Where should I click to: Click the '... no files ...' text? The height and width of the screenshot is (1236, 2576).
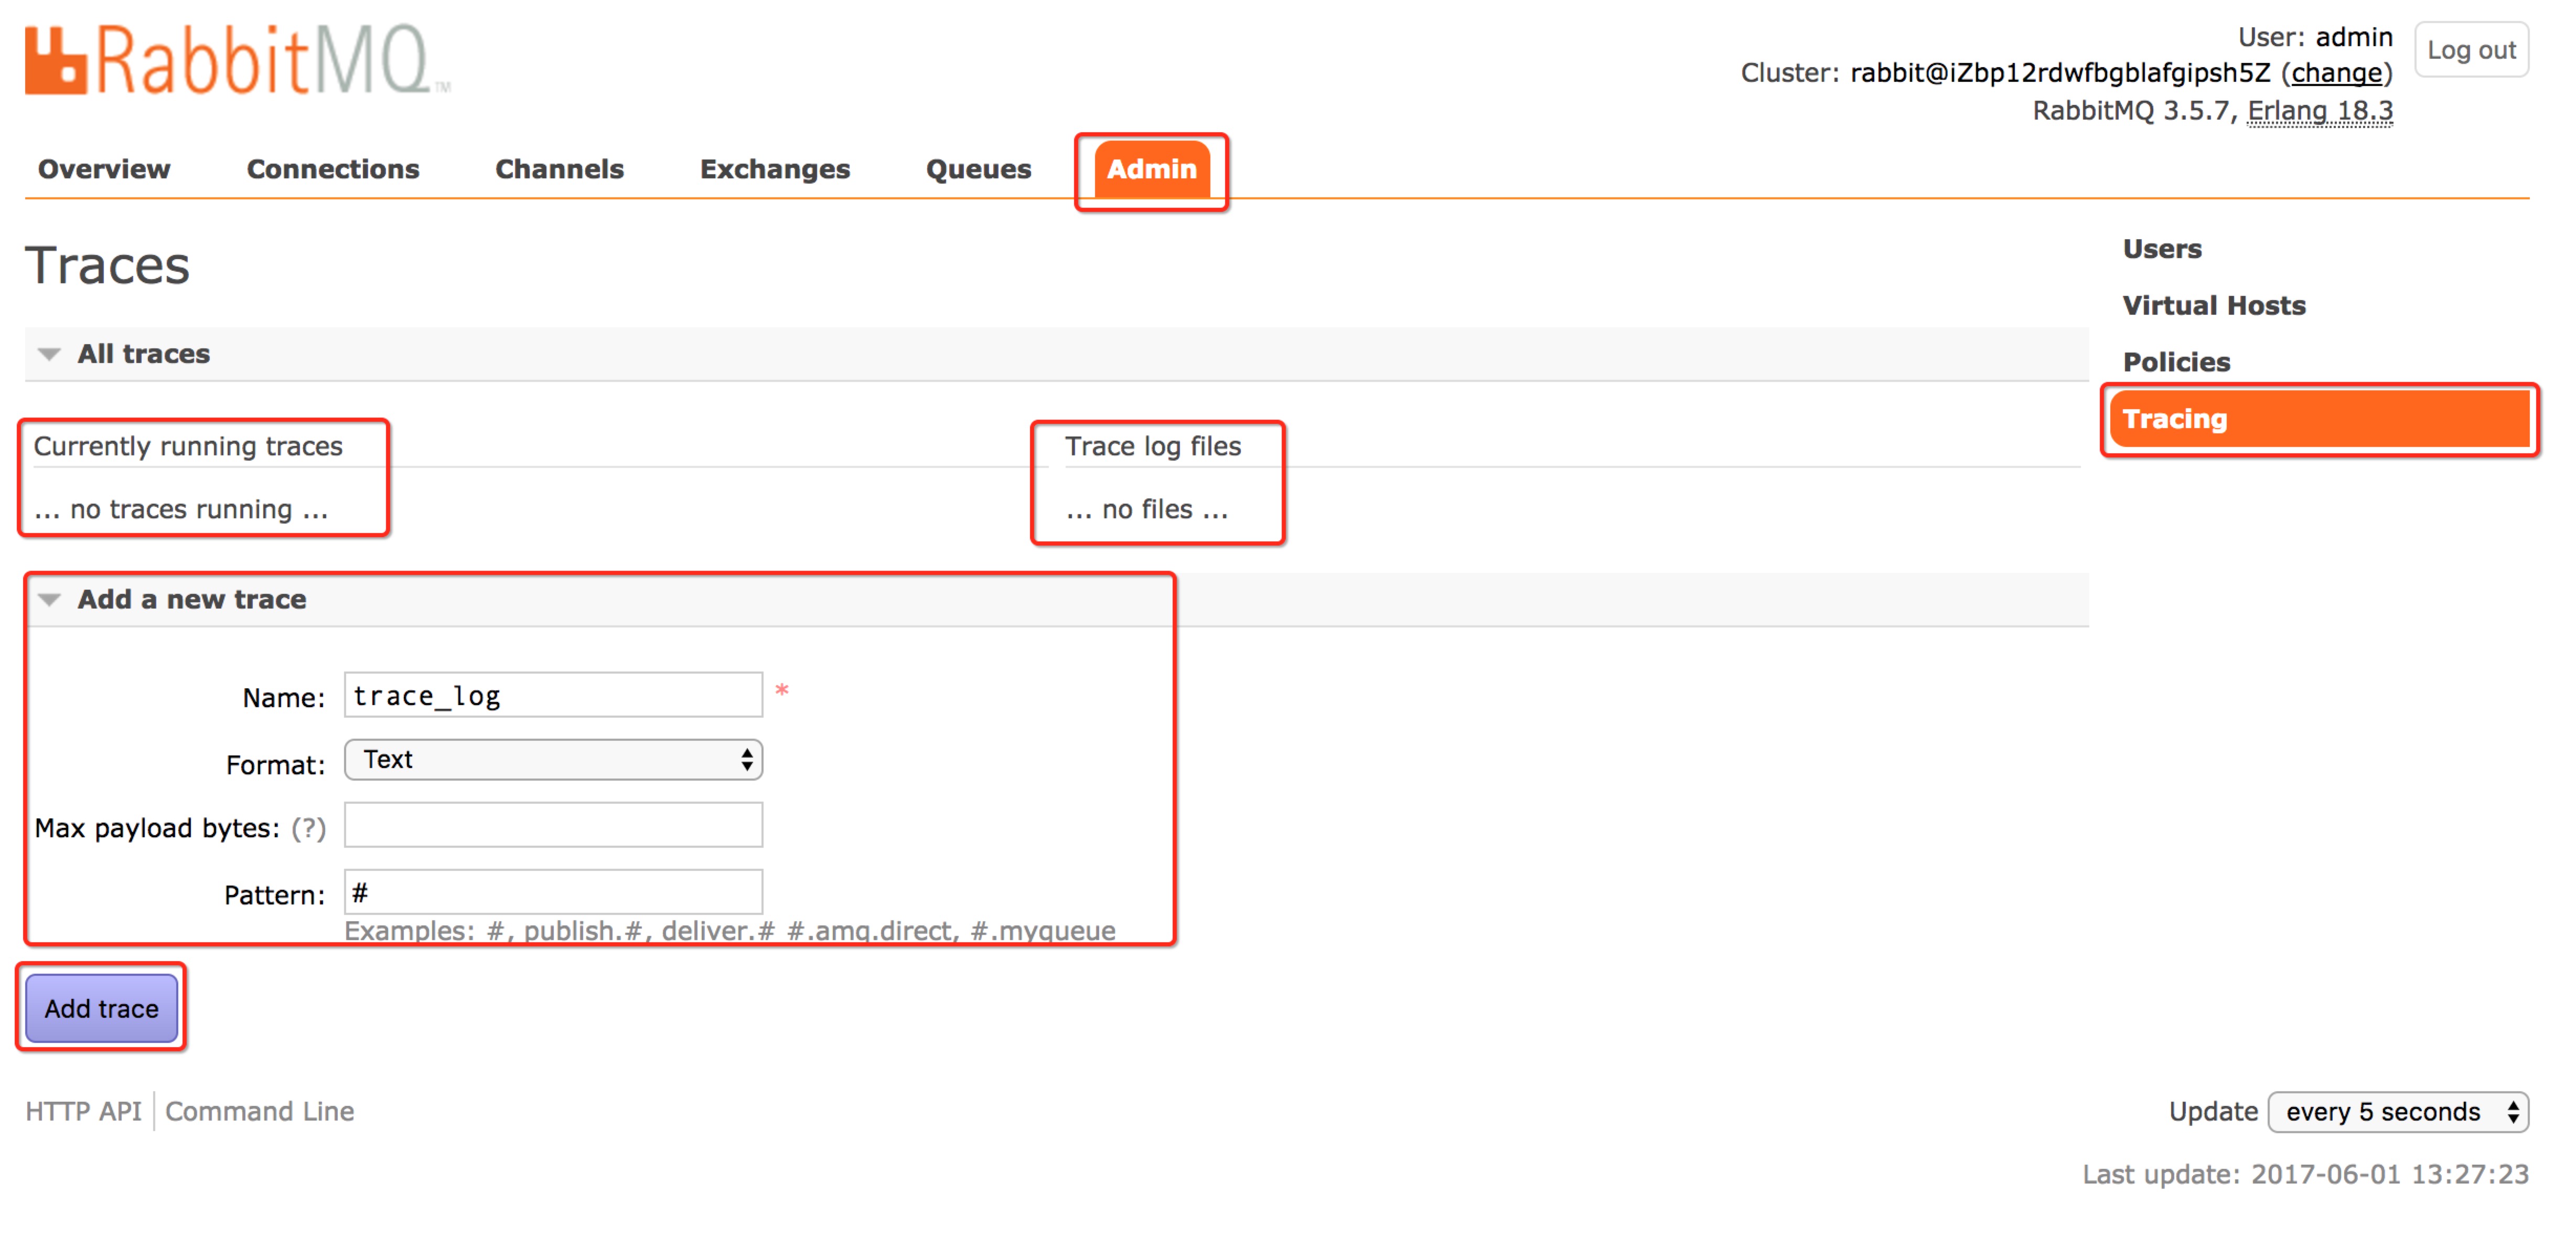[x=1146, y=509]
